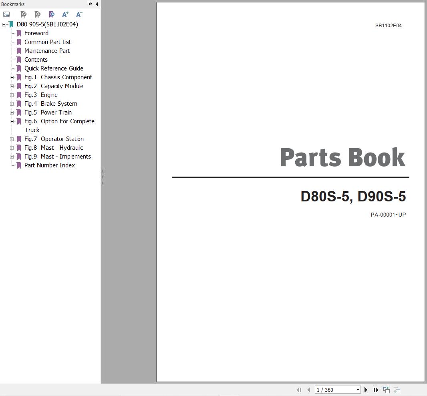Jump to last page button
The image size is (427, 396).
(376, 390)
